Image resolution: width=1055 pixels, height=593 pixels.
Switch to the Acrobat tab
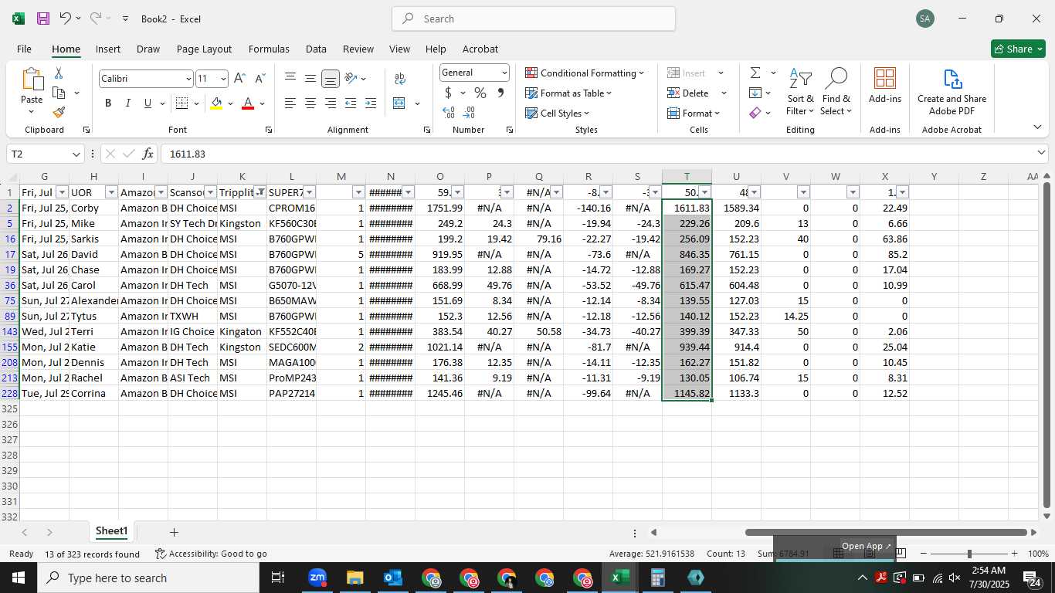(x=480, y=49)
